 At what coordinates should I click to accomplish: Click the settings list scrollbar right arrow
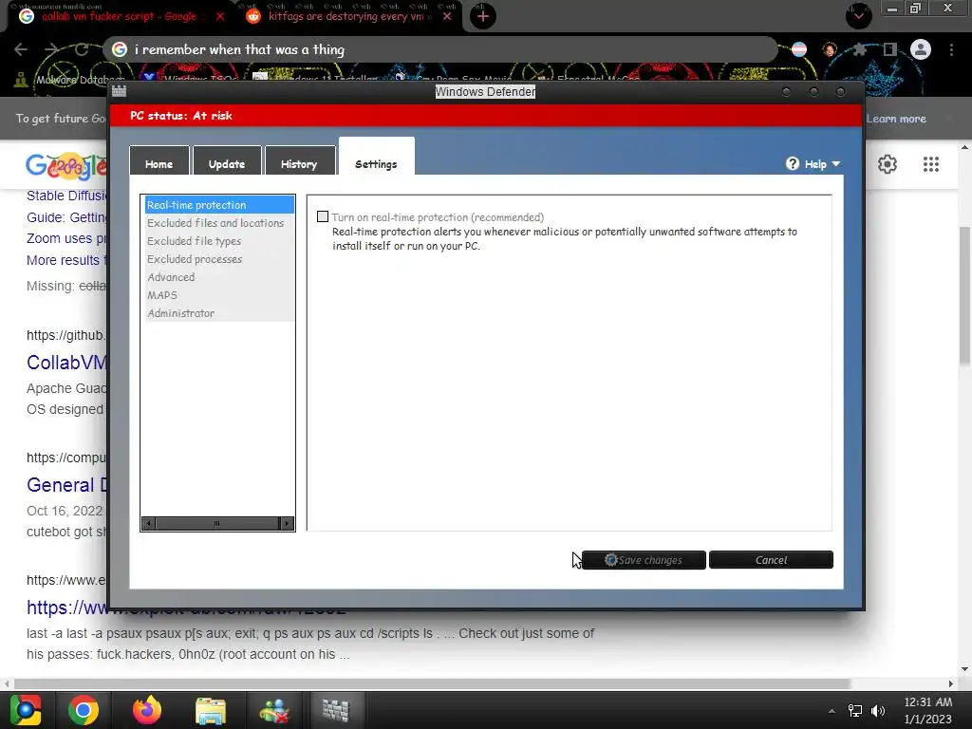(x=287, y=523)
